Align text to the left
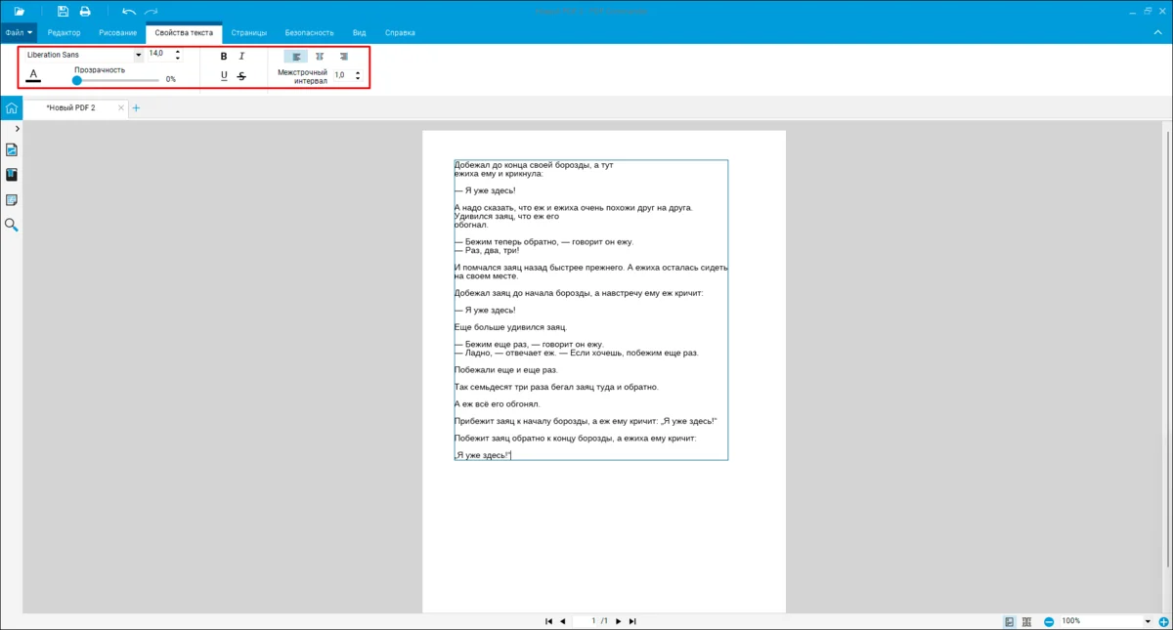The height and width of the screenshot is (630, 1173). tap(296, 57)
